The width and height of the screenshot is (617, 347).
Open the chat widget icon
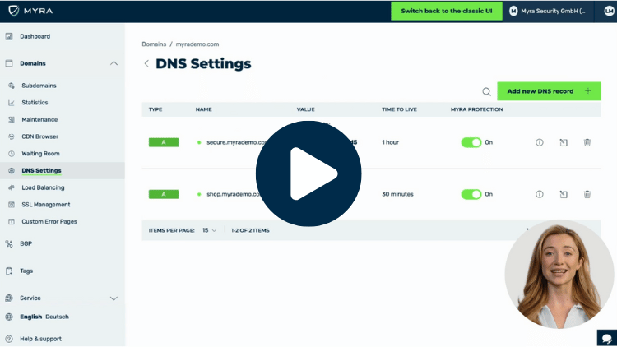[x=607, y=338]
